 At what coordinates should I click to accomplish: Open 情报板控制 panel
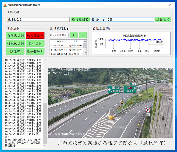tap(15, 43)
